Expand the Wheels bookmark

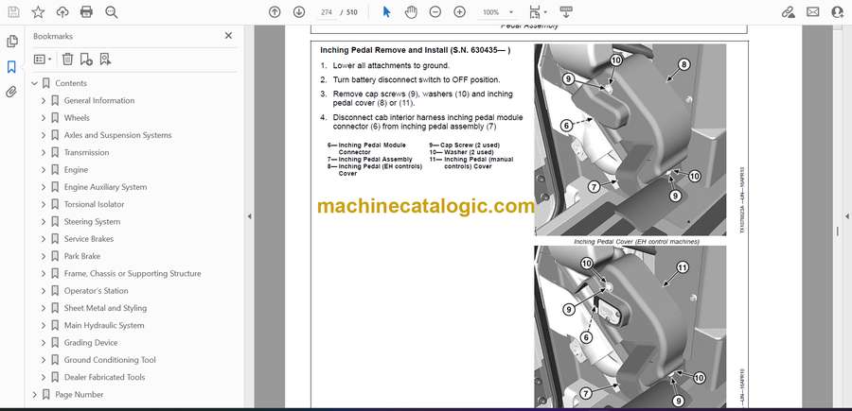(x=44, y=118)
